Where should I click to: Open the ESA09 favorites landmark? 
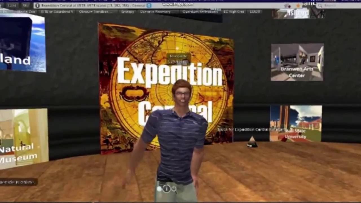point(255,12)
